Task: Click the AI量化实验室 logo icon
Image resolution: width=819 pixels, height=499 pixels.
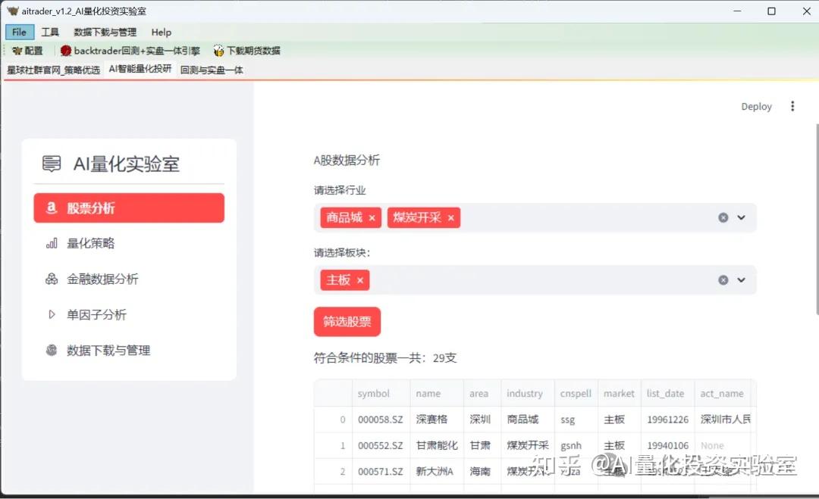Action: 50,164
